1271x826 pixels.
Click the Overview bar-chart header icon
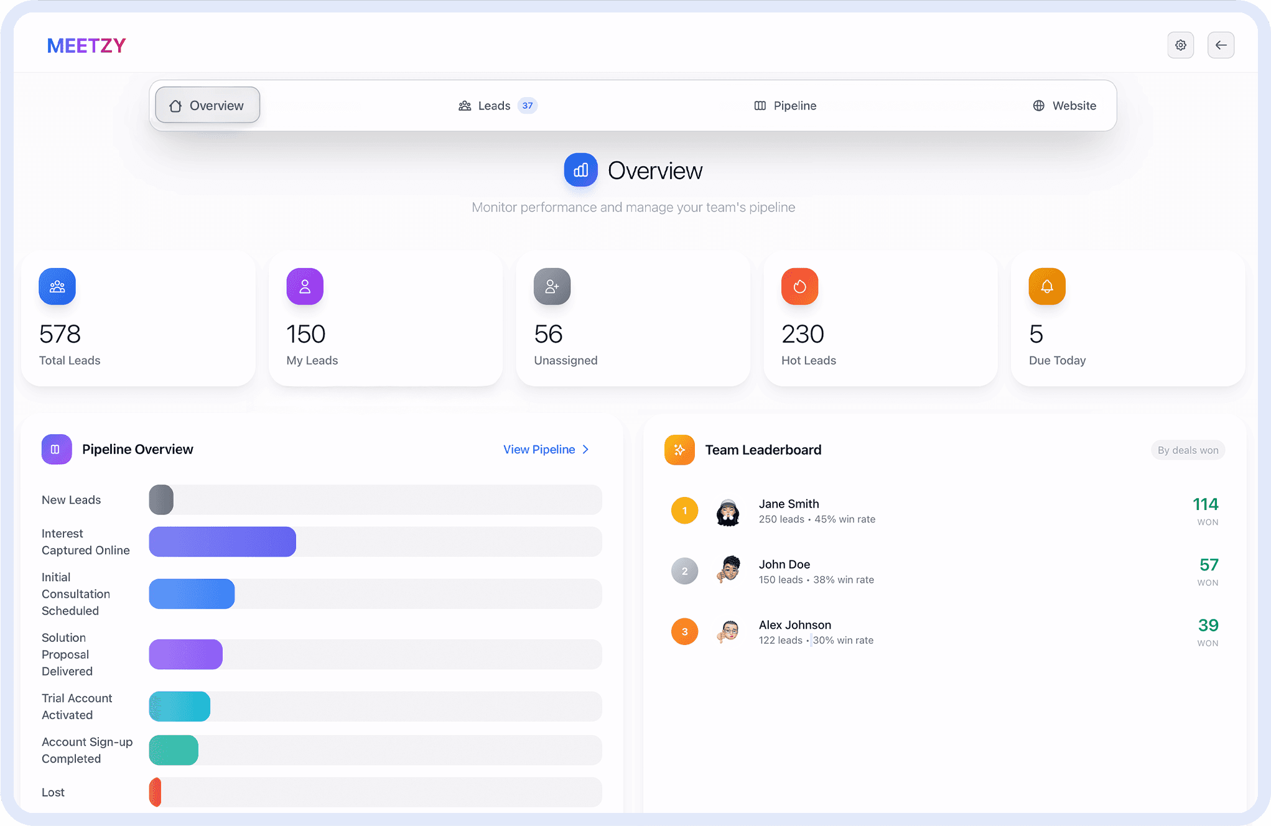point(580,170)
